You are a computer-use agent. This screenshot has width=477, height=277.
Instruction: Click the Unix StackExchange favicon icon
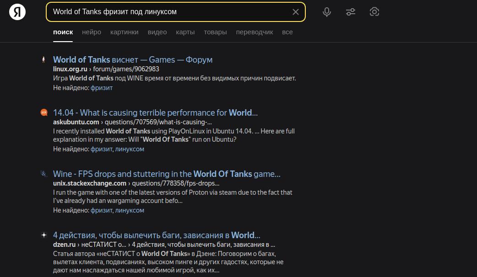tap(44, 174)
